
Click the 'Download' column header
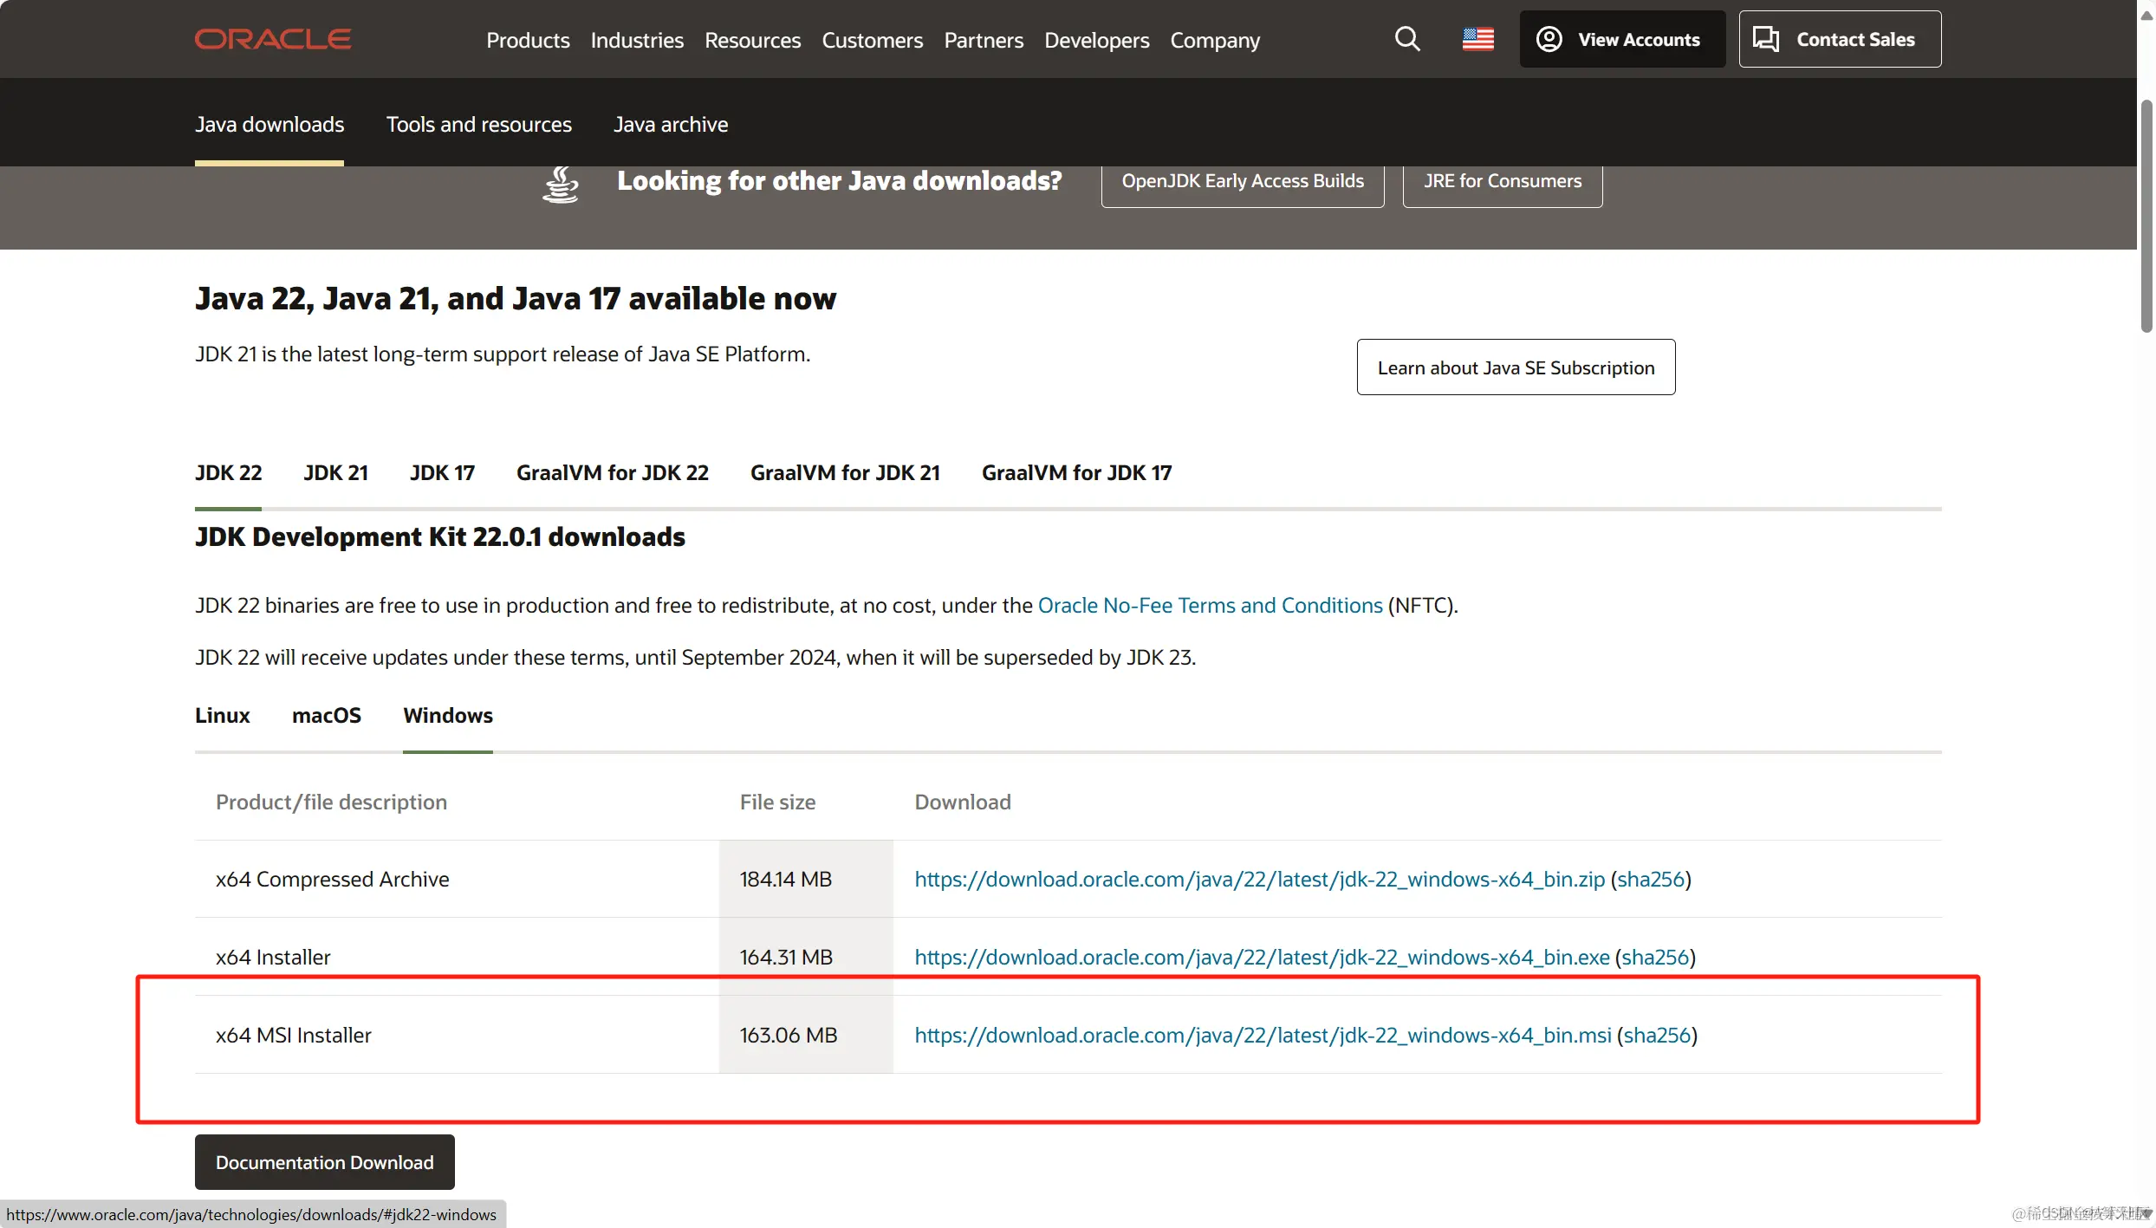point(962,802)
